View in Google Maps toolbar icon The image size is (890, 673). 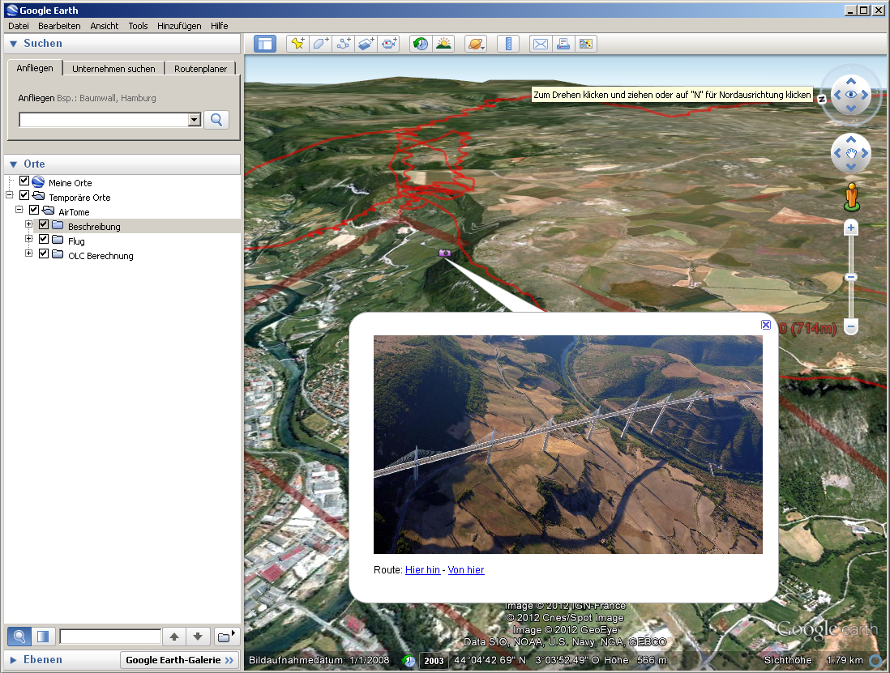pyautogui.click(x=586, y=44)
